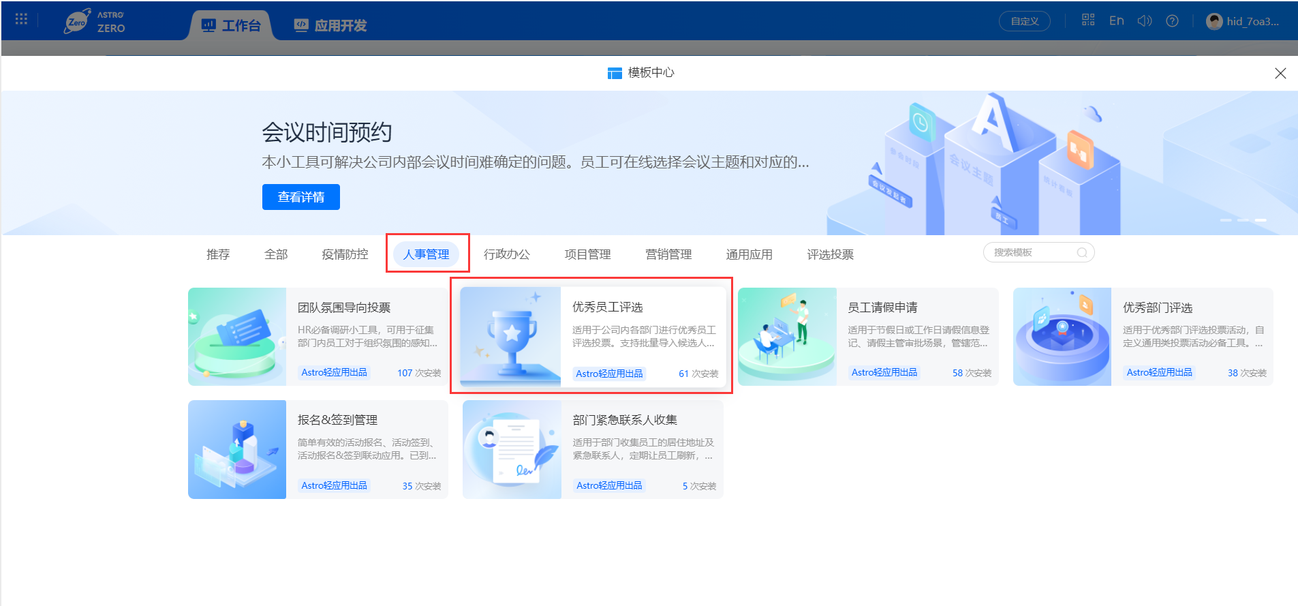This screenshot has width=1298, height=606.
Task: Click the search magnifier icon
Action: pos(1082,253)
